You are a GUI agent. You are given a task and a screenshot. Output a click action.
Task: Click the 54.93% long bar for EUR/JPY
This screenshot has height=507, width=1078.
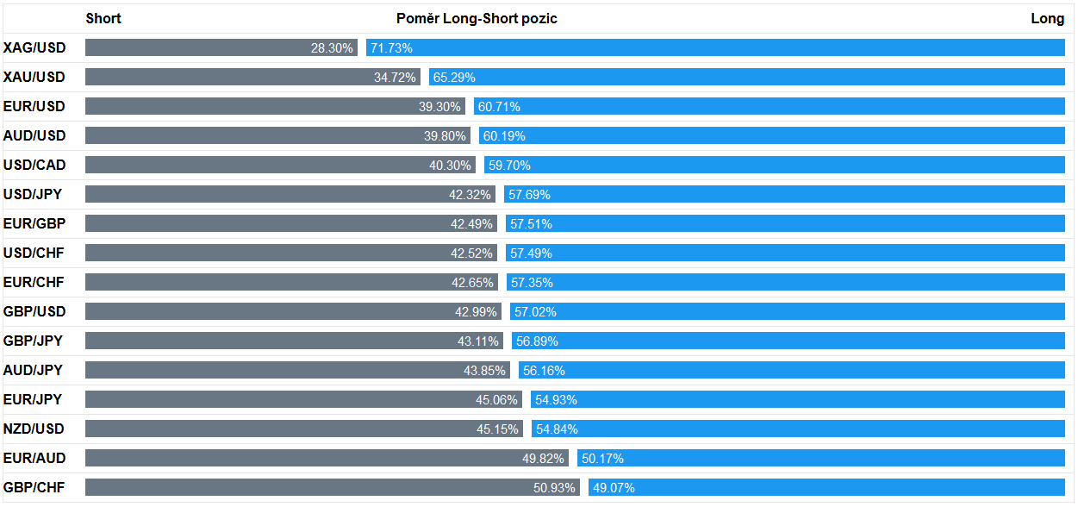coord(798,400)
